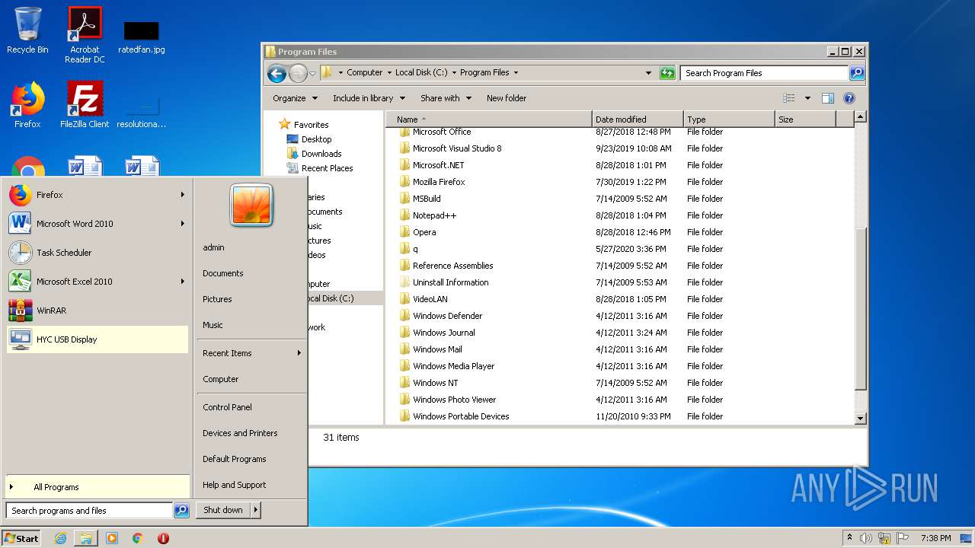
Task: Click the Back navigation arrow in Explorer
Action: 277,73
